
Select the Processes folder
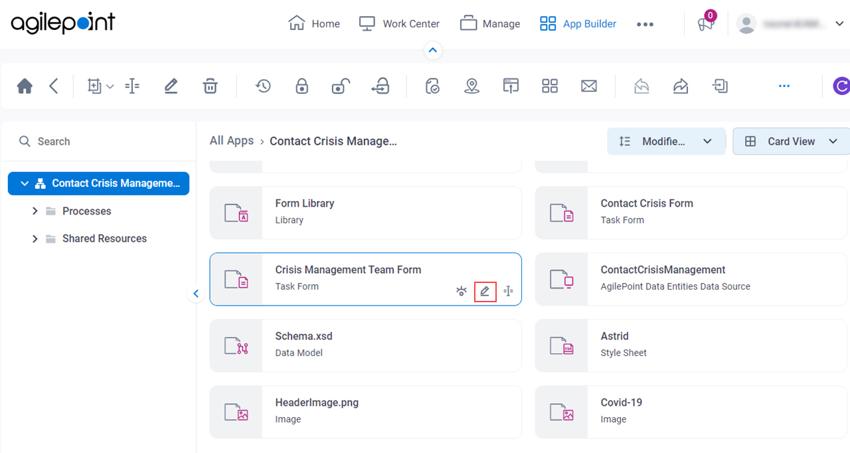(x=86, y=211)
